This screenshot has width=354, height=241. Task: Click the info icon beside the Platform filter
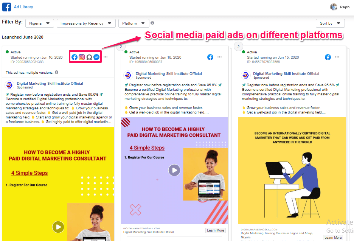[x=152, y=23]
